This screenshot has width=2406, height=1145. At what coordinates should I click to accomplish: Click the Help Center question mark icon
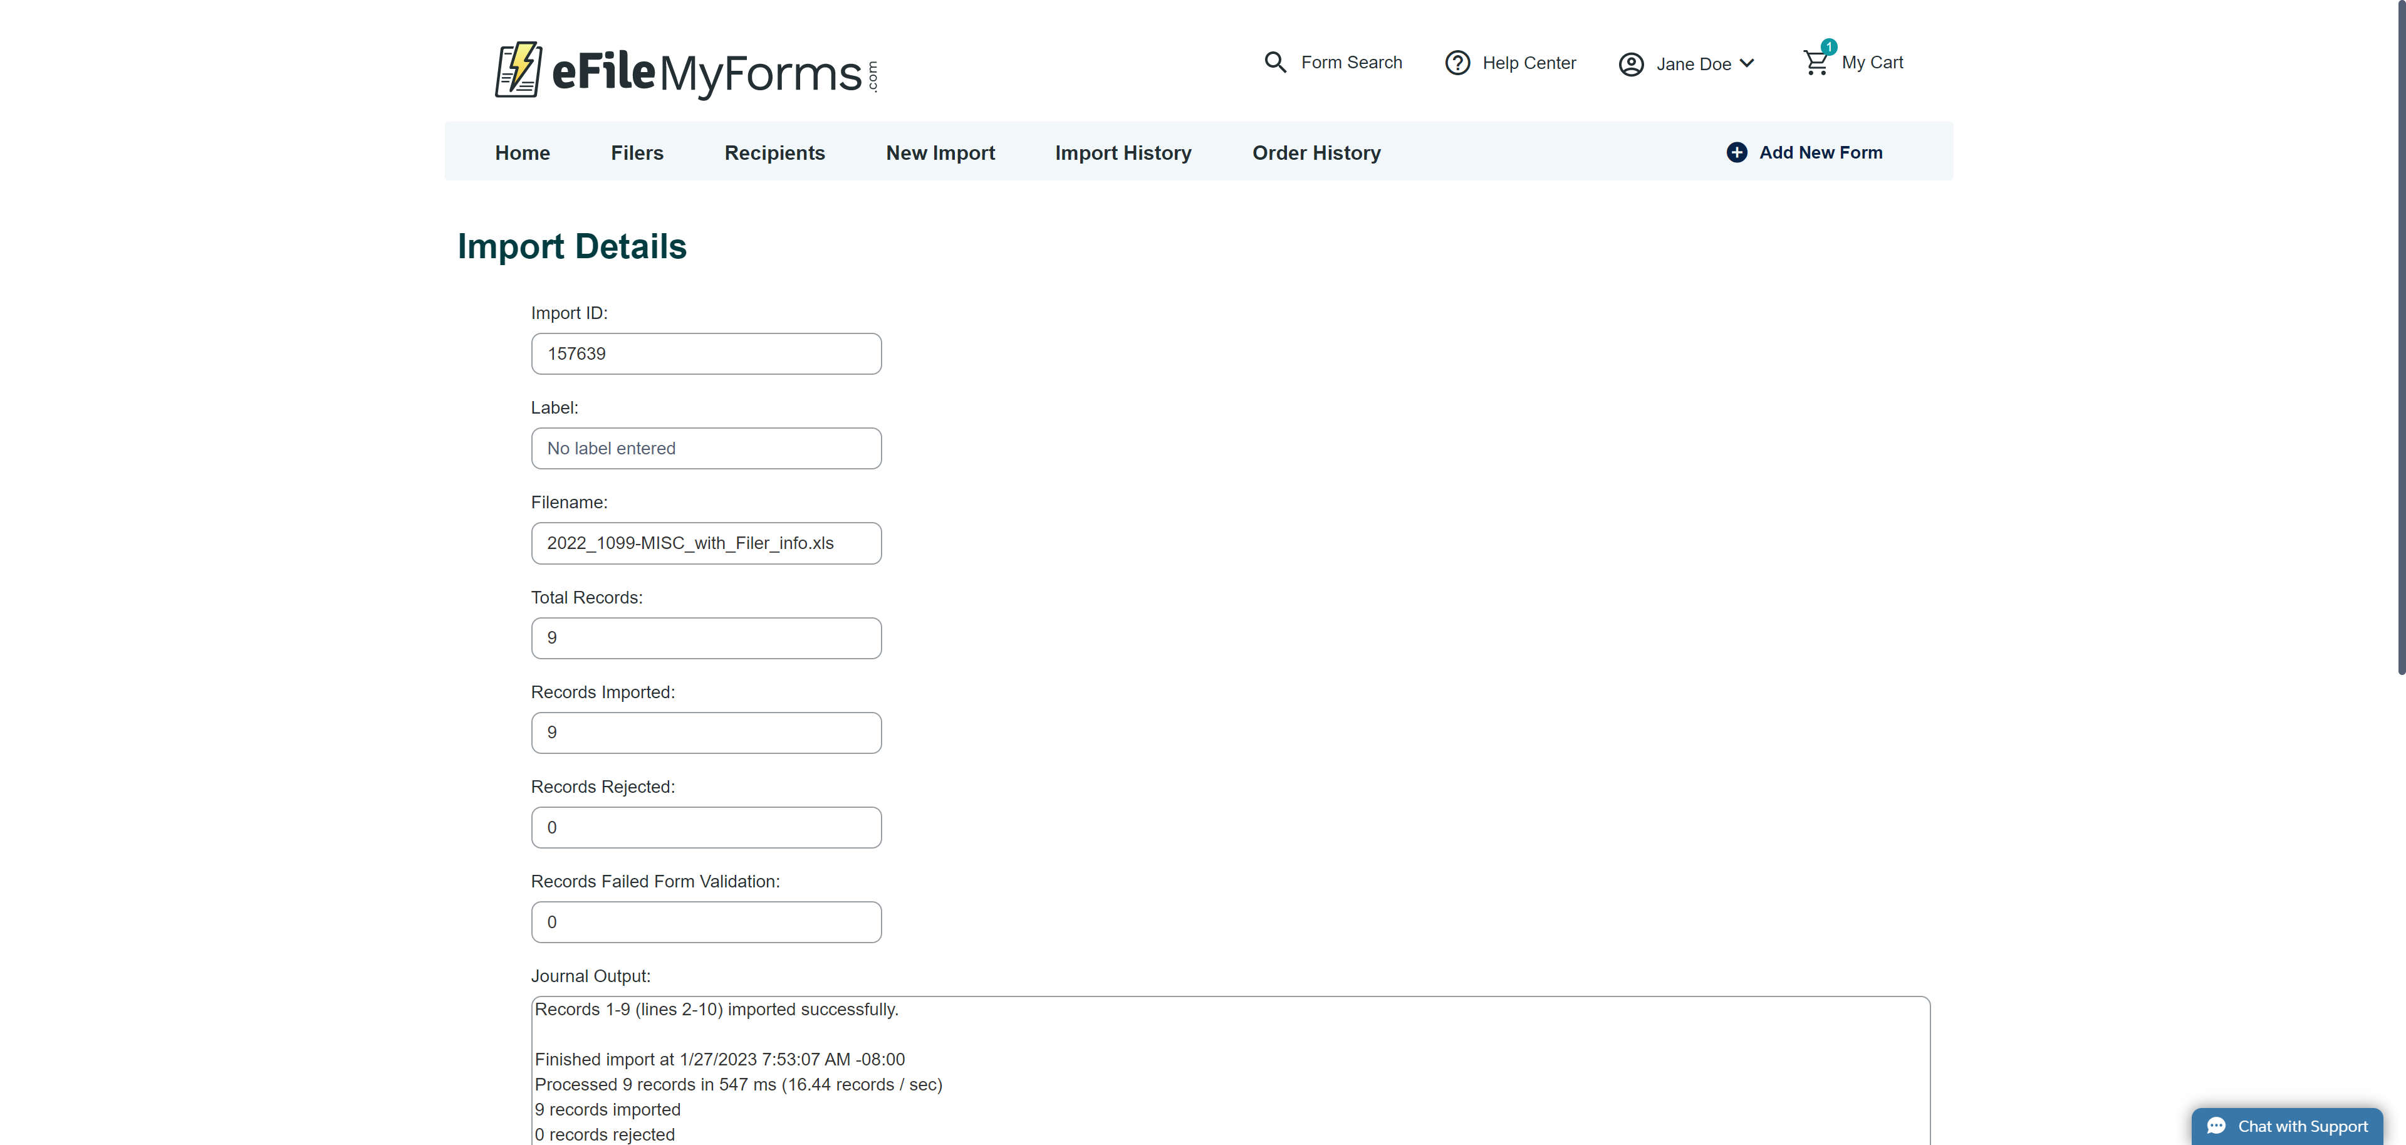[1457, 63]
